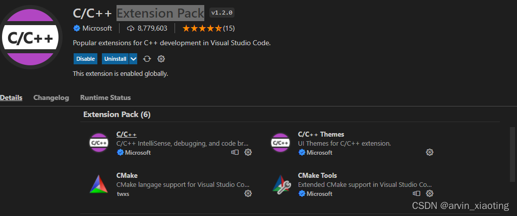Click the vertical scrollbar on the right
The width and height of the screenshot is (517, 216).
(x=512, y=154)
